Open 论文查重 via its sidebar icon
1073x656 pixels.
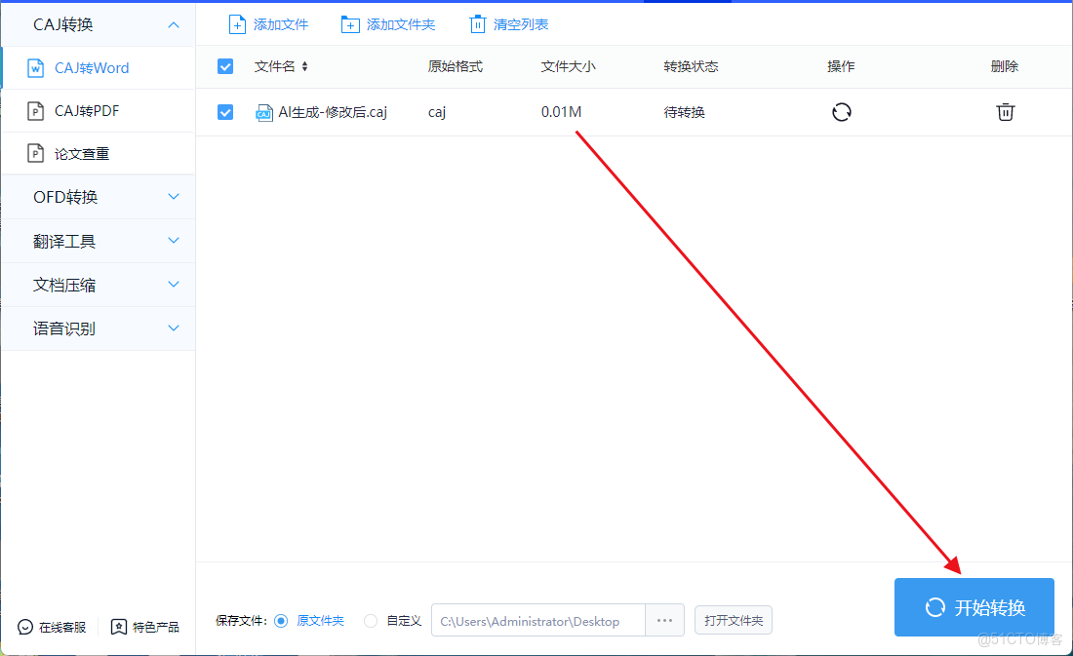point(35,153)
